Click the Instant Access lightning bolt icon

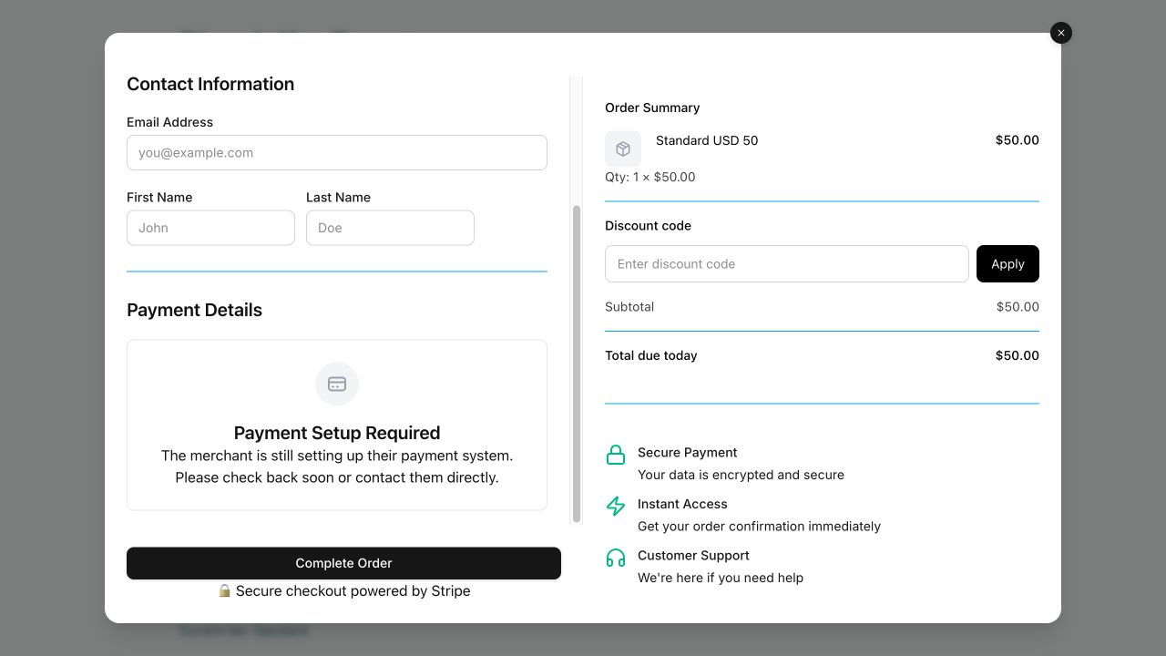coord(616,506)
